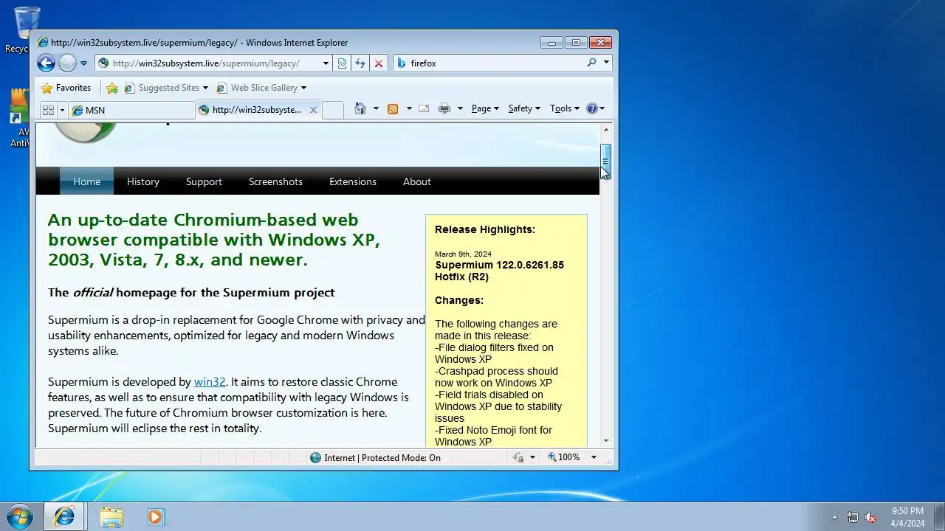
Task: Open the History page on site nav
Action: point(143,181)
